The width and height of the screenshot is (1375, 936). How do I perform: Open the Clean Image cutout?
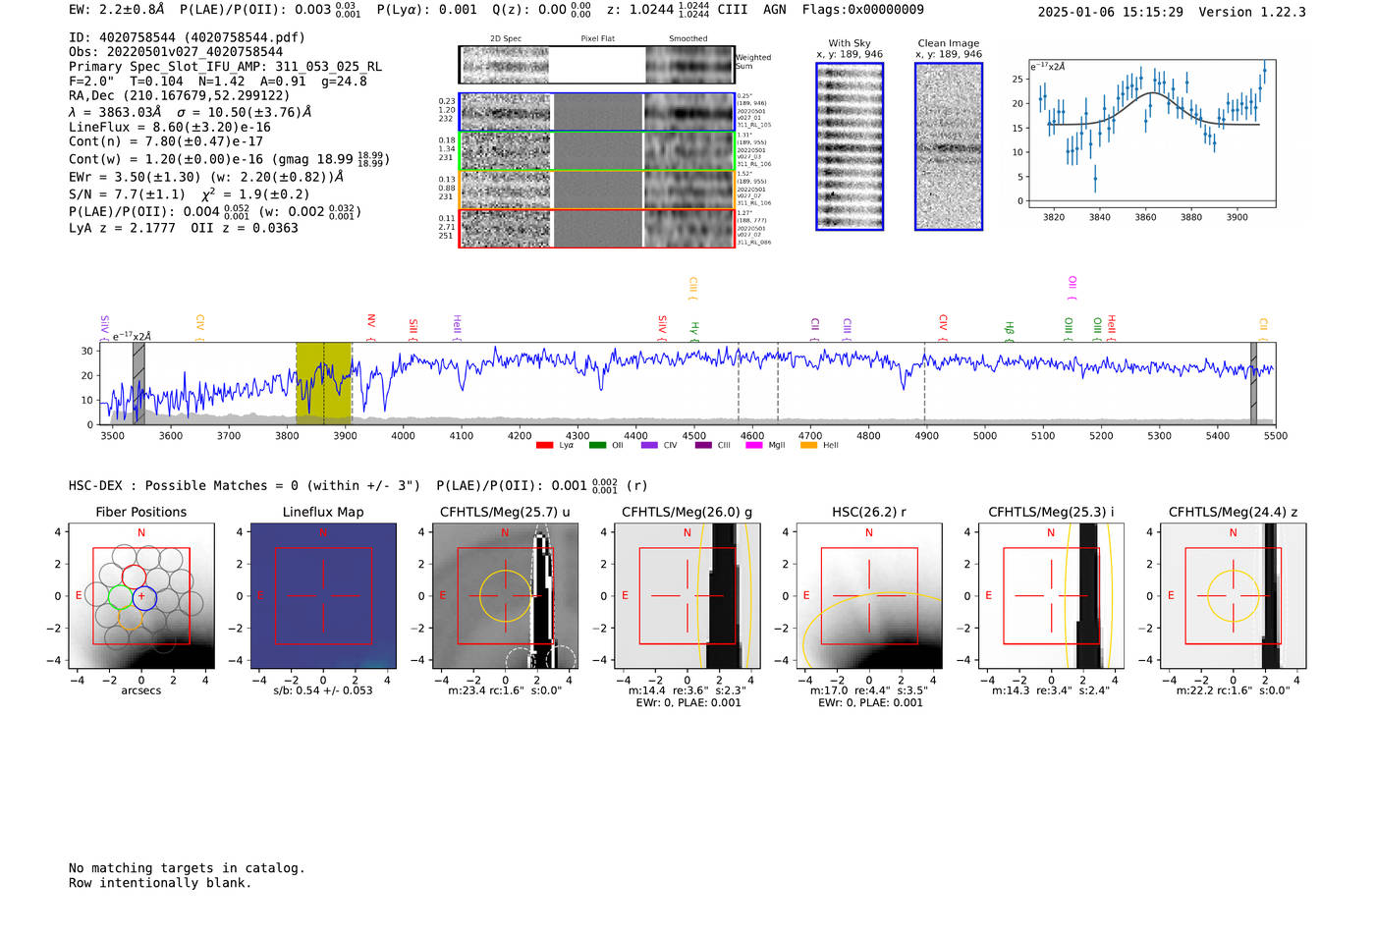pos(949,146)
